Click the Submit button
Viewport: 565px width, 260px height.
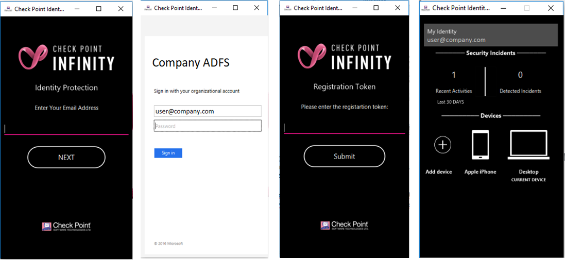345,157
